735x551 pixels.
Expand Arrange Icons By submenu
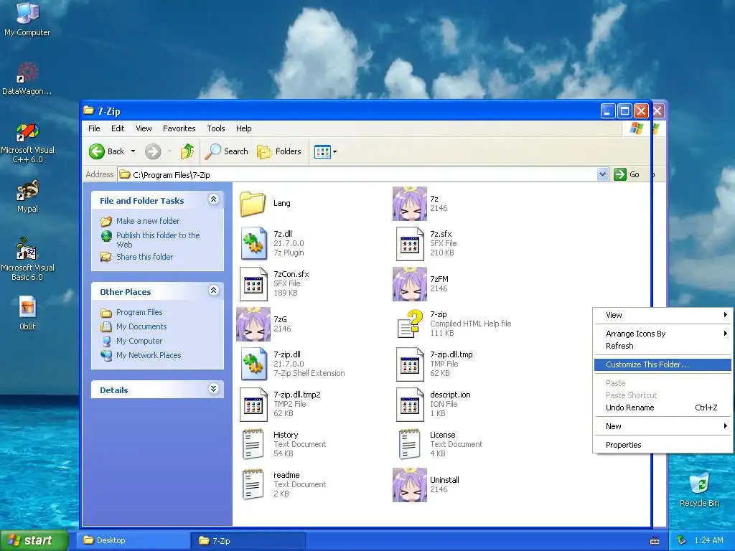(x=663, y=334)
